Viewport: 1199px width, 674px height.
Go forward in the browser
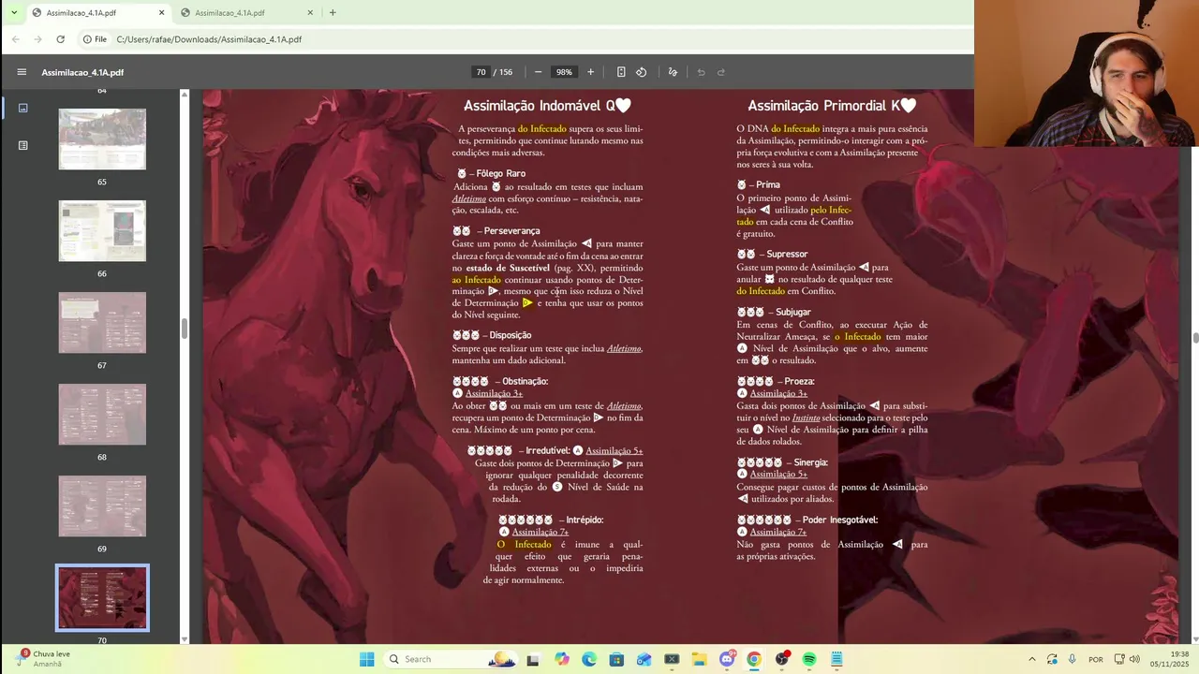[x=37, y=39]
